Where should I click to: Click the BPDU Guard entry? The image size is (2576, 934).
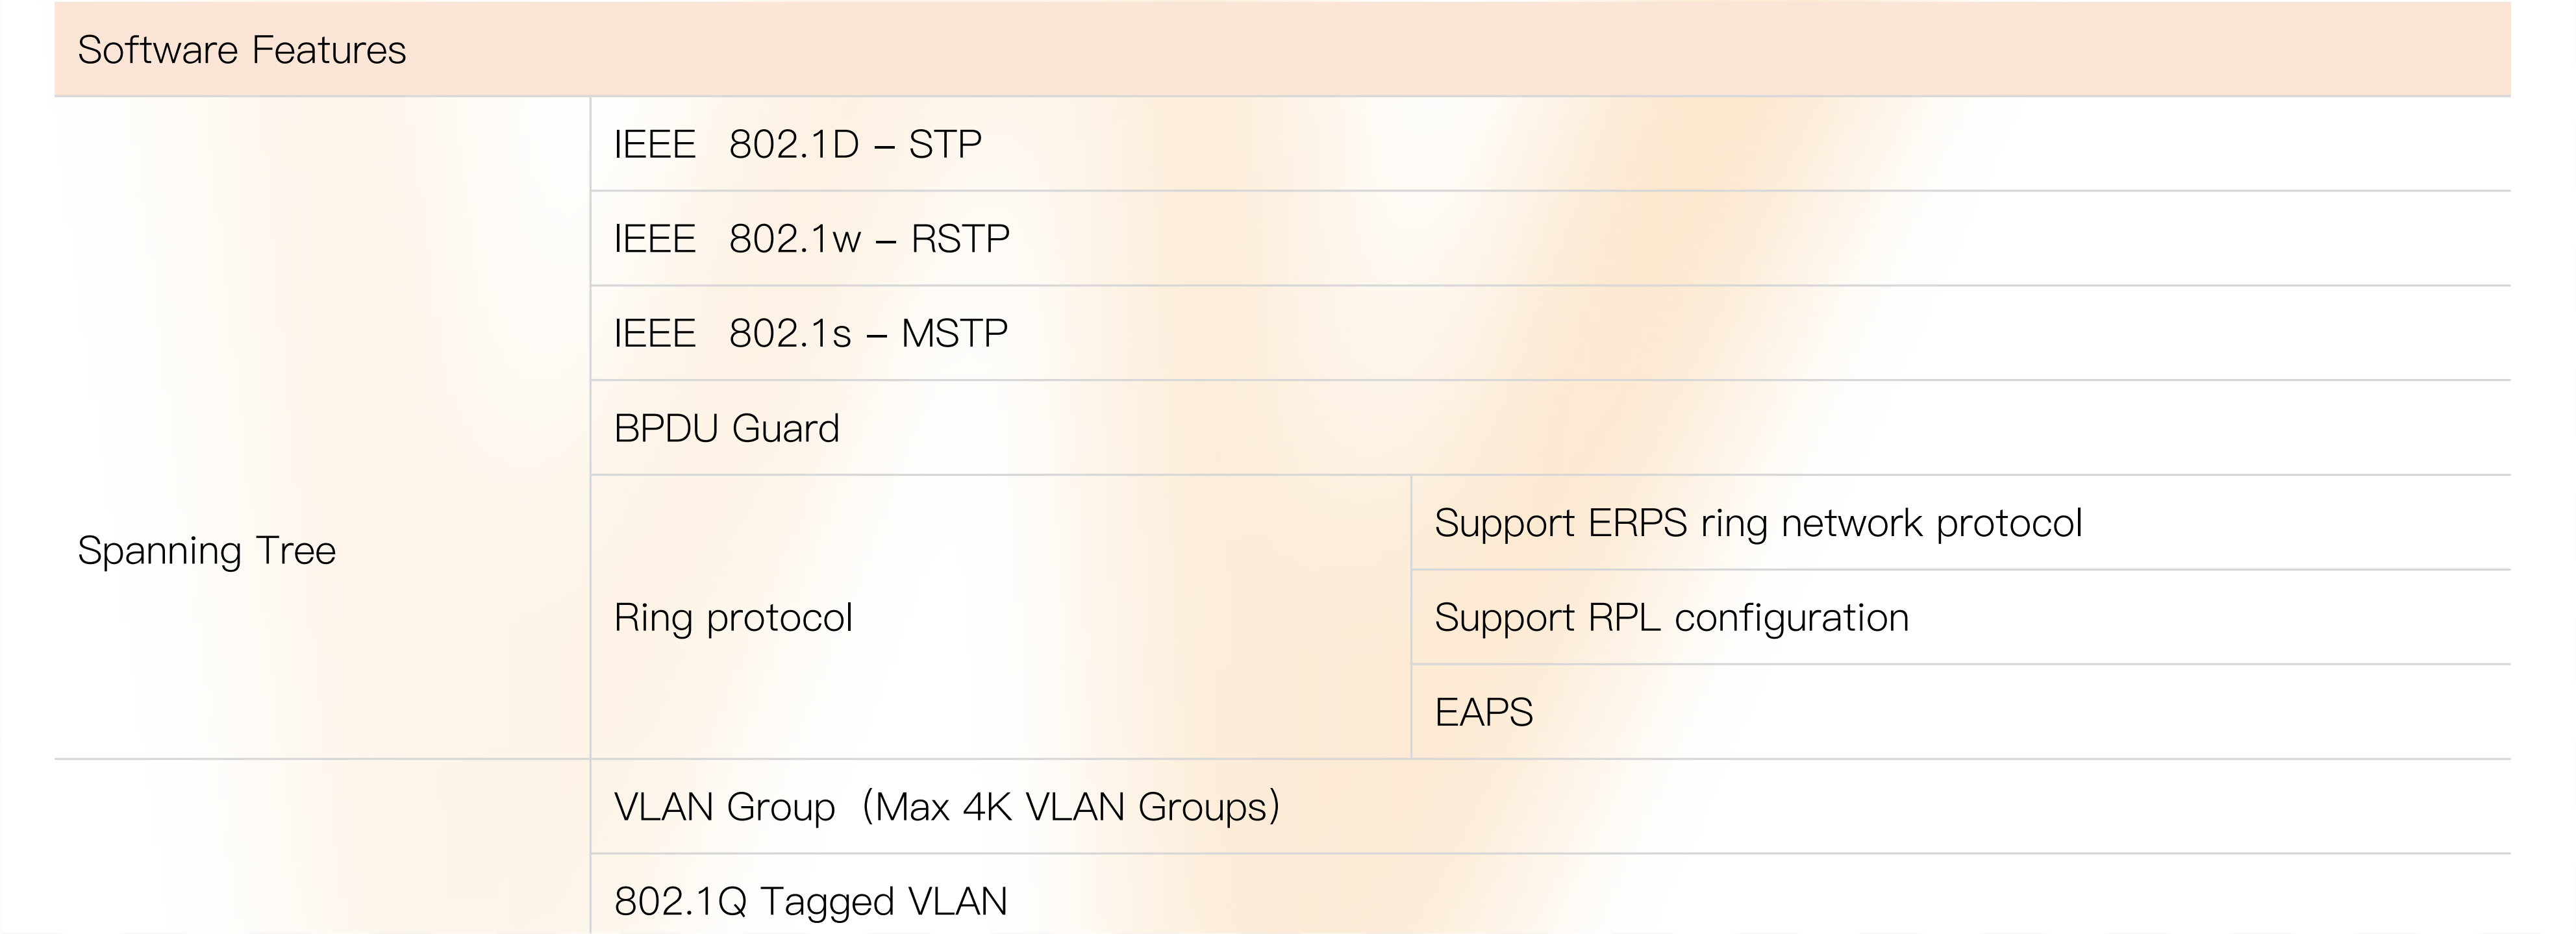(727, 429)
